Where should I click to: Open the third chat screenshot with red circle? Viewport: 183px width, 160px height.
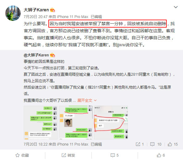click(111, 123)
